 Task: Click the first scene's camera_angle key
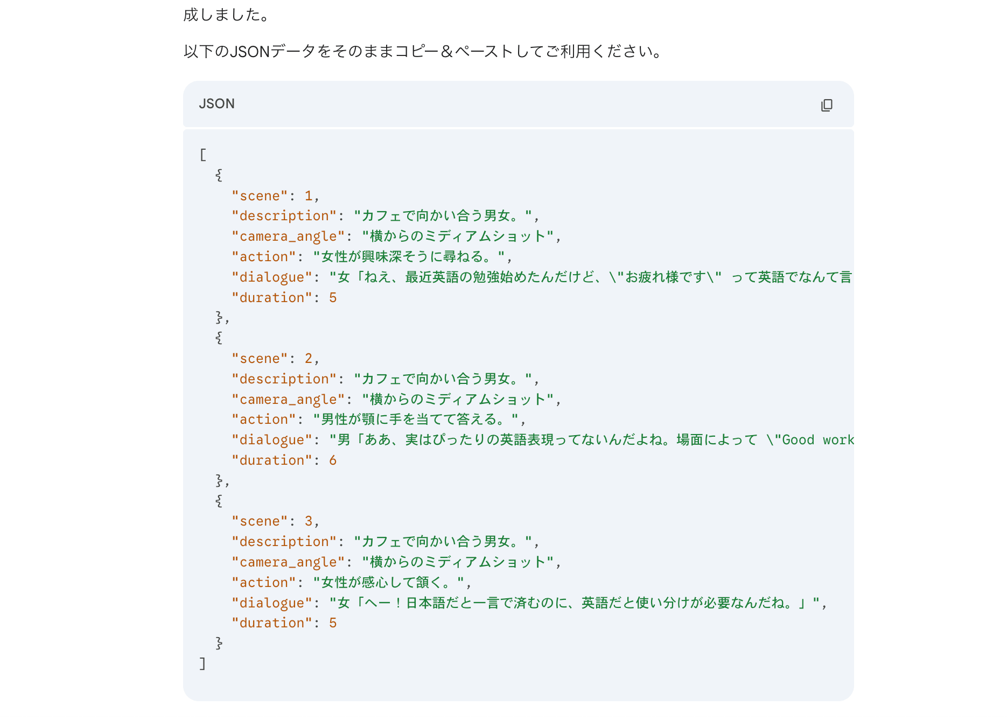(288, 236)
